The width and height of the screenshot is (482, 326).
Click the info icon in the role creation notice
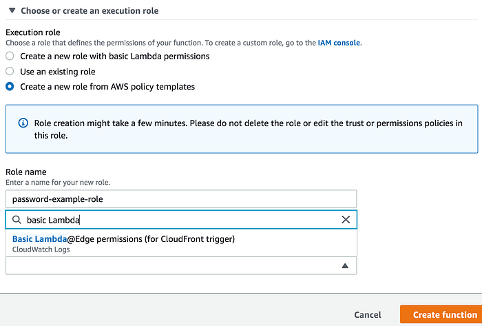pos(21,123)
